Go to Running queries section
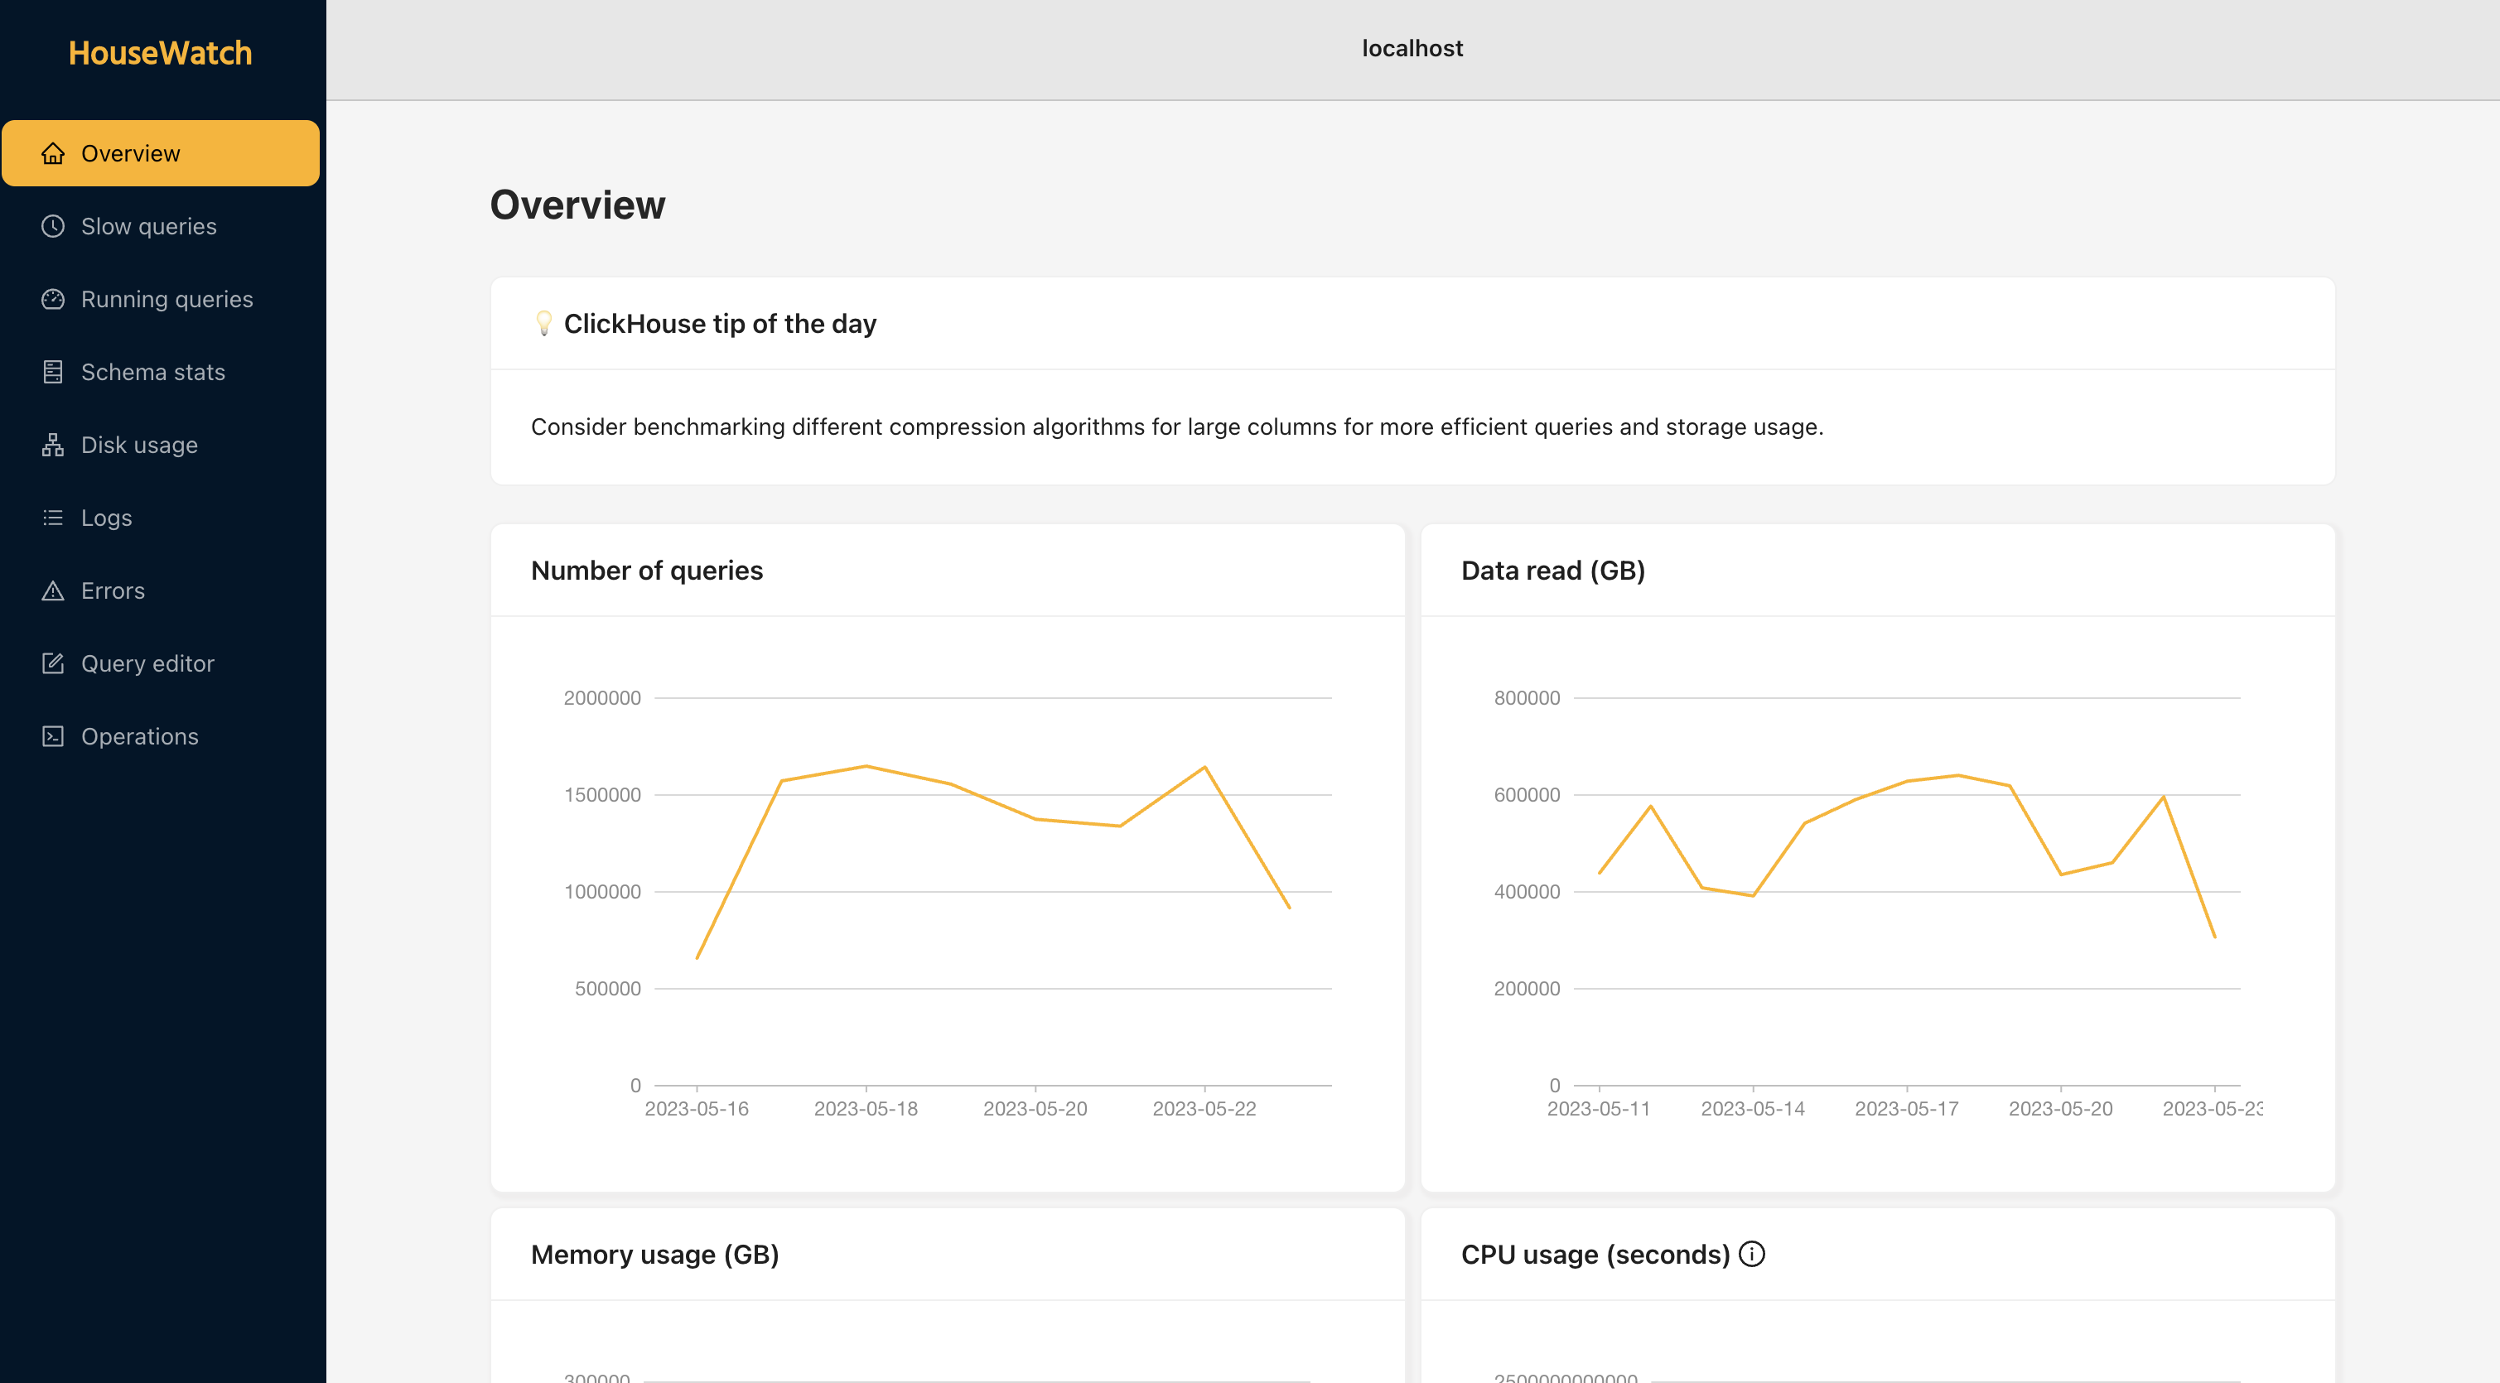Image resolution: width=2500 pixels, height=1383 pixels. [x=167, y=299]
